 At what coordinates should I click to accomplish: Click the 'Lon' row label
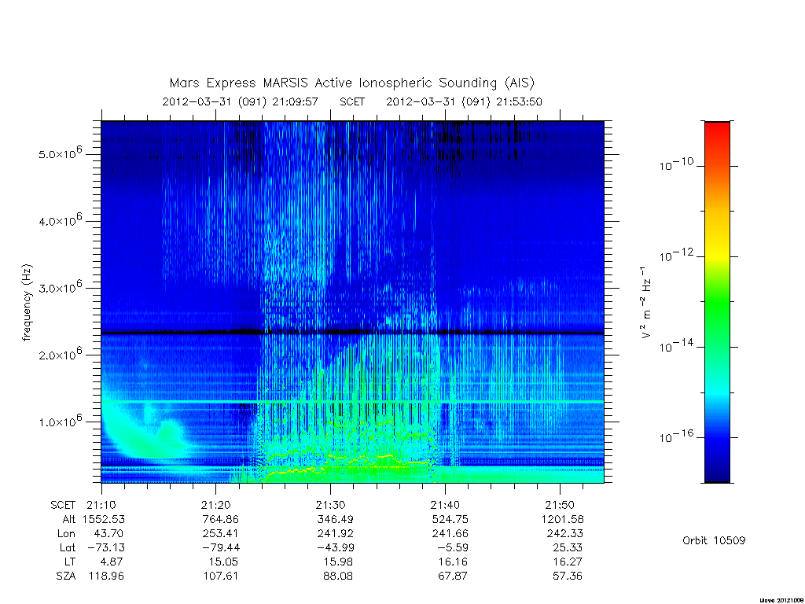[66, 534]
